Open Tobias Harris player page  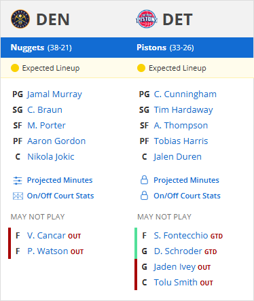[x=181, y=141]
